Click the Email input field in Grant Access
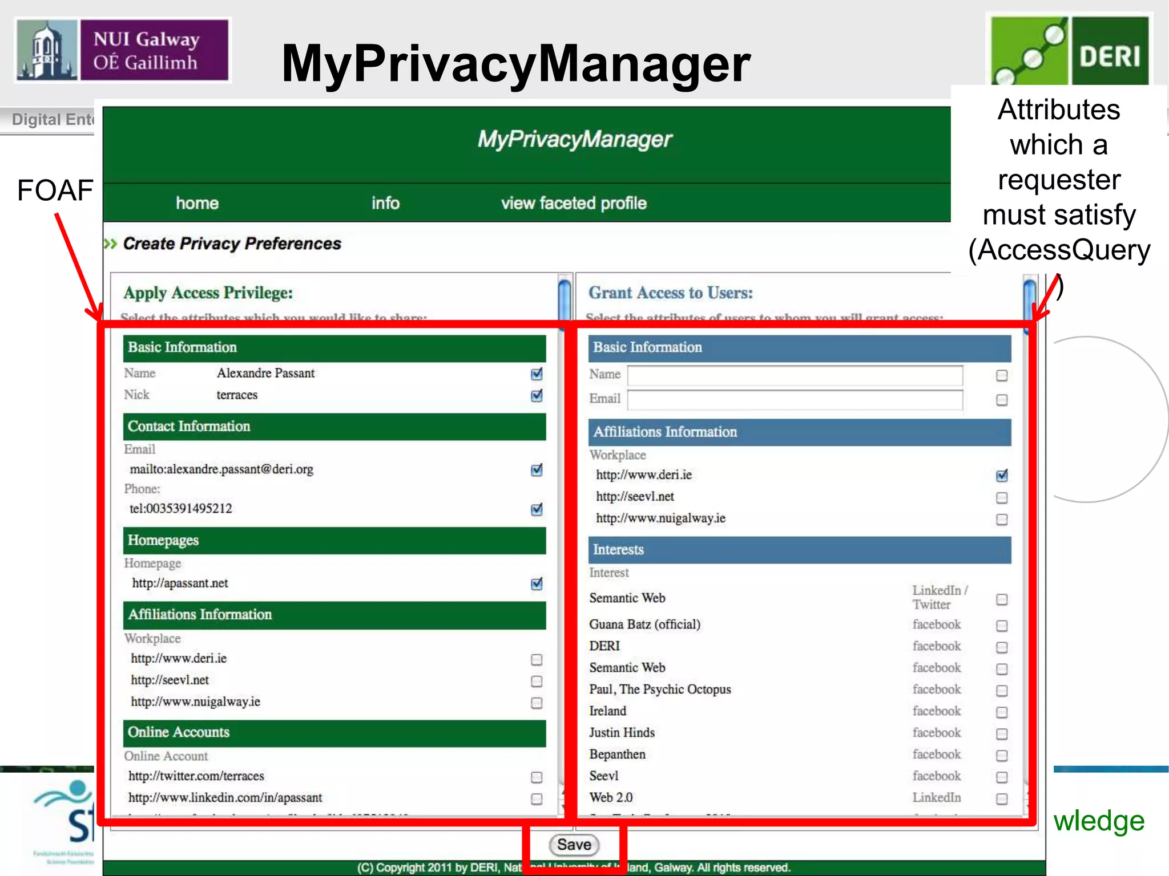This screenshot has height=876, width=1169. click(x=795, y=400)
